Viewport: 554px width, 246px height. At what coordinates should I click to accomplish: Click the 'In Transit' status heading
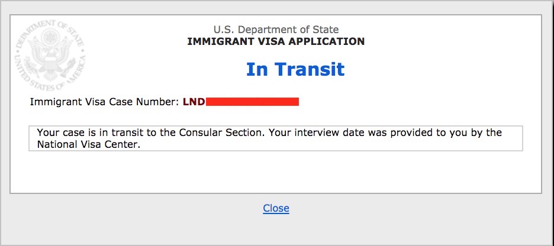click(x=295, y=69)
